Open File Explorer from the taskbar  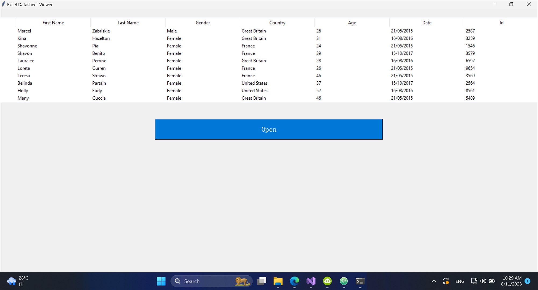[x=278, y=281]
